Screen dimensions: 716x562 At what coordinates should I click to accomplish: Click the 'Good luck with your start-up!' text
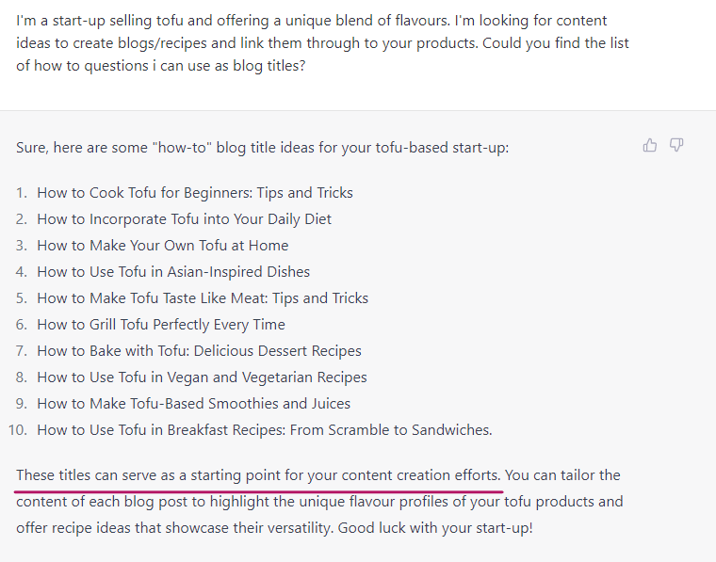pos(435,528)
